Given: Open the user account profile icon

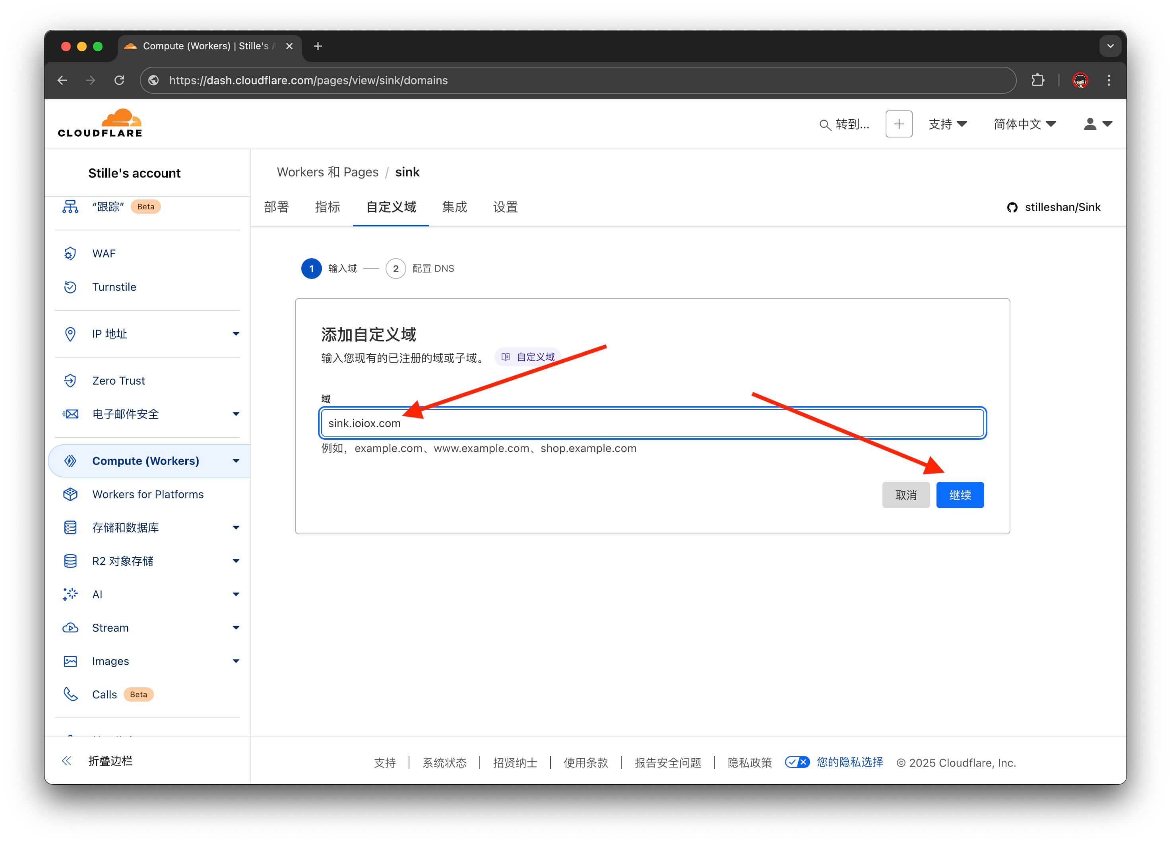Looking at the screenshot, I should [1090, 124].
